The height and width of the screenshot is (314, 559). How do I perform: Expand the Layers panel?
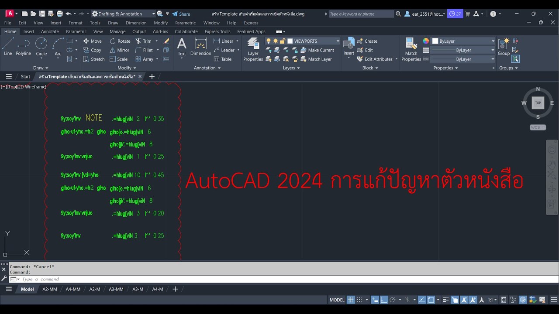(291, 68)
